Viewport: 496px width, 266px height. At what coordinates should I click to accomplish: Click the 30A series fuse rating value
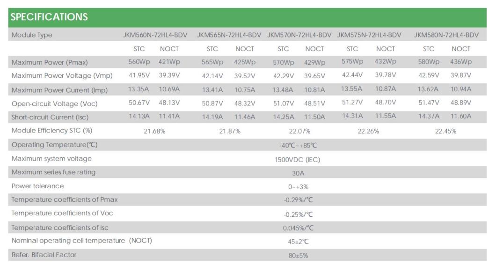pyautogui.click(x=299, y=173)
